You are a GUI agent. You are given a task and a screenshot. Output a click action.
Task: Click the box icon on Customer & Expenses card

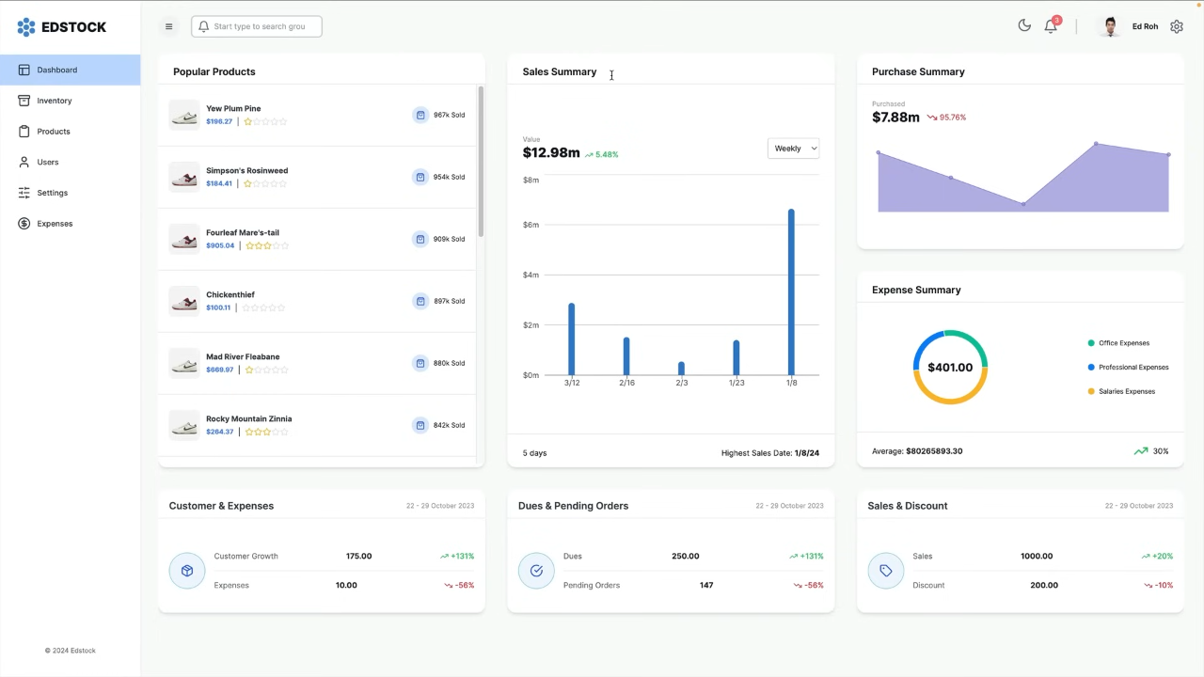[187, 571]
